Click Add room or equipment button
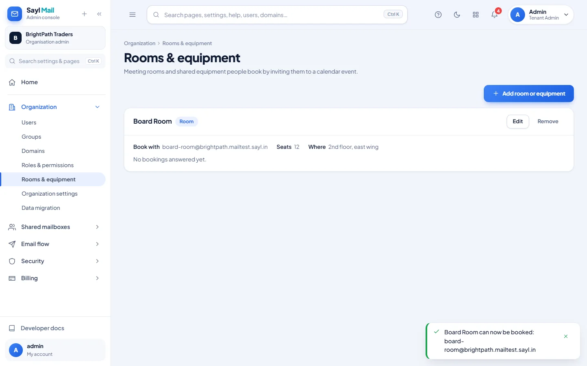587x366 pixels. [x=529, y=94]
